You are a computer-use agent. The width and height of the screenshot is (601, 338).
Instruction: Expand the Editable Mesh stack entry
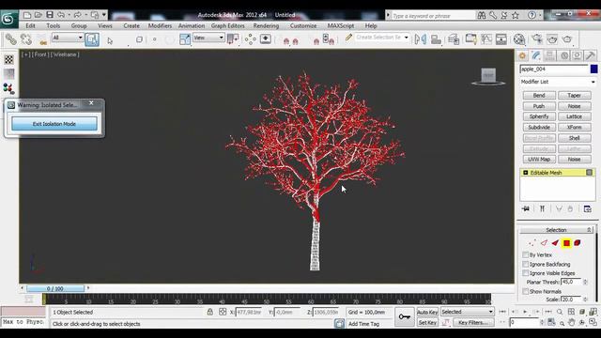526,173
